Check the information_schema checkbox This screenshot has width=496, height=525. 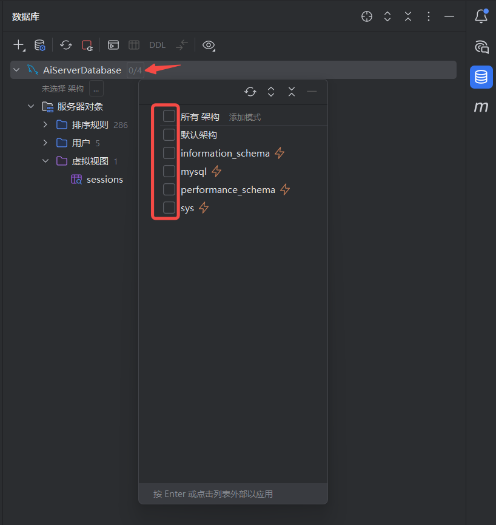pos(169,153)
